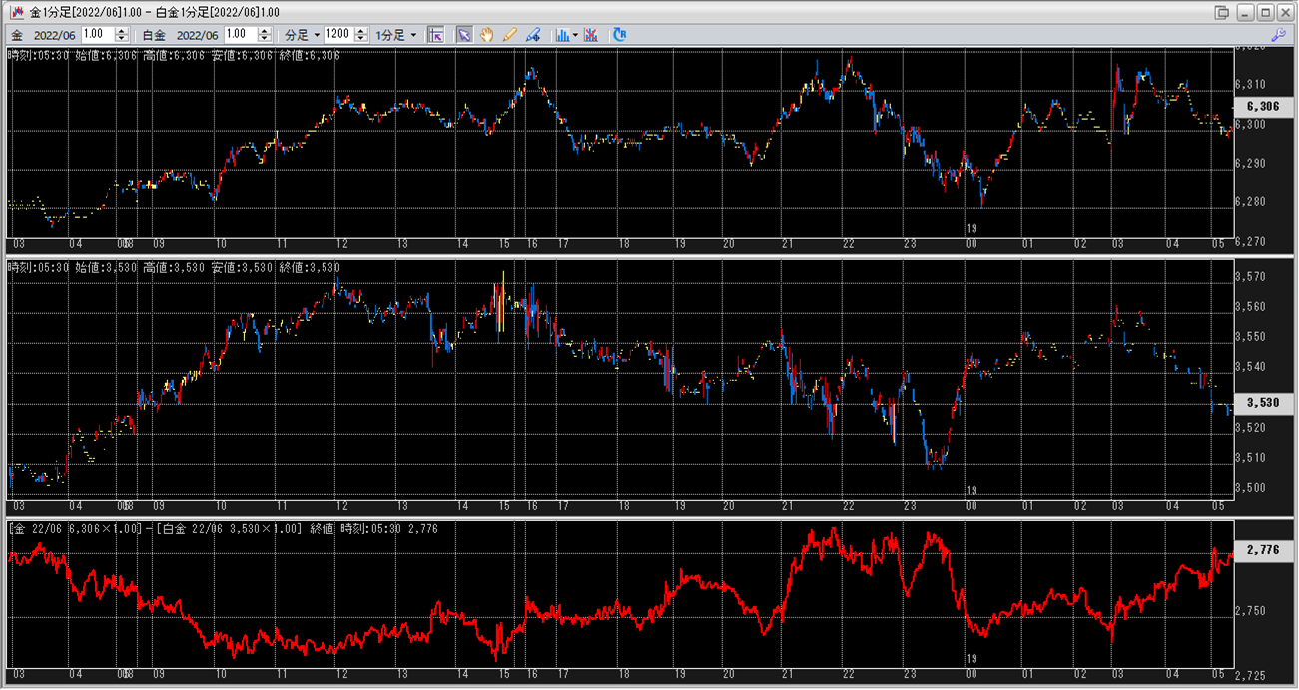Click the crossed-out chart delete icon
The width and height of the screenshot is (1299, 690).
(592, 34)
